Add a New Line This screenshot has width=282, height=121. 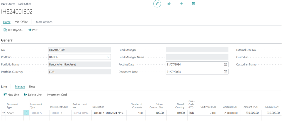point(11,95)
